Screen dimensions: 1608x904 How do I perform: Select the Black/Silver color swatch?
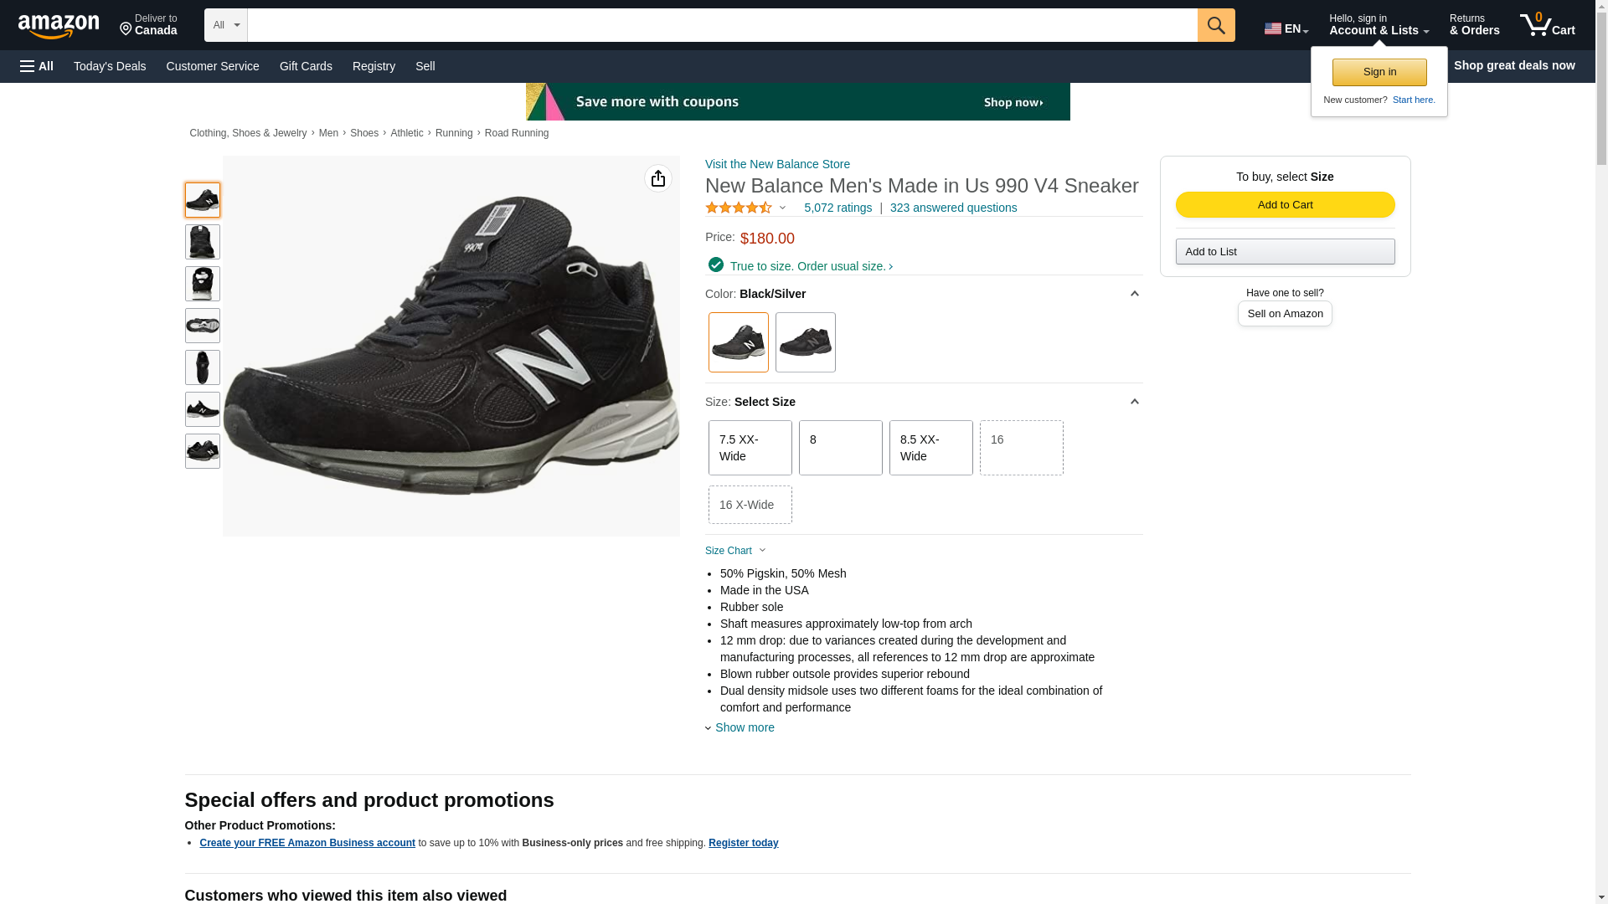[738, 342]
